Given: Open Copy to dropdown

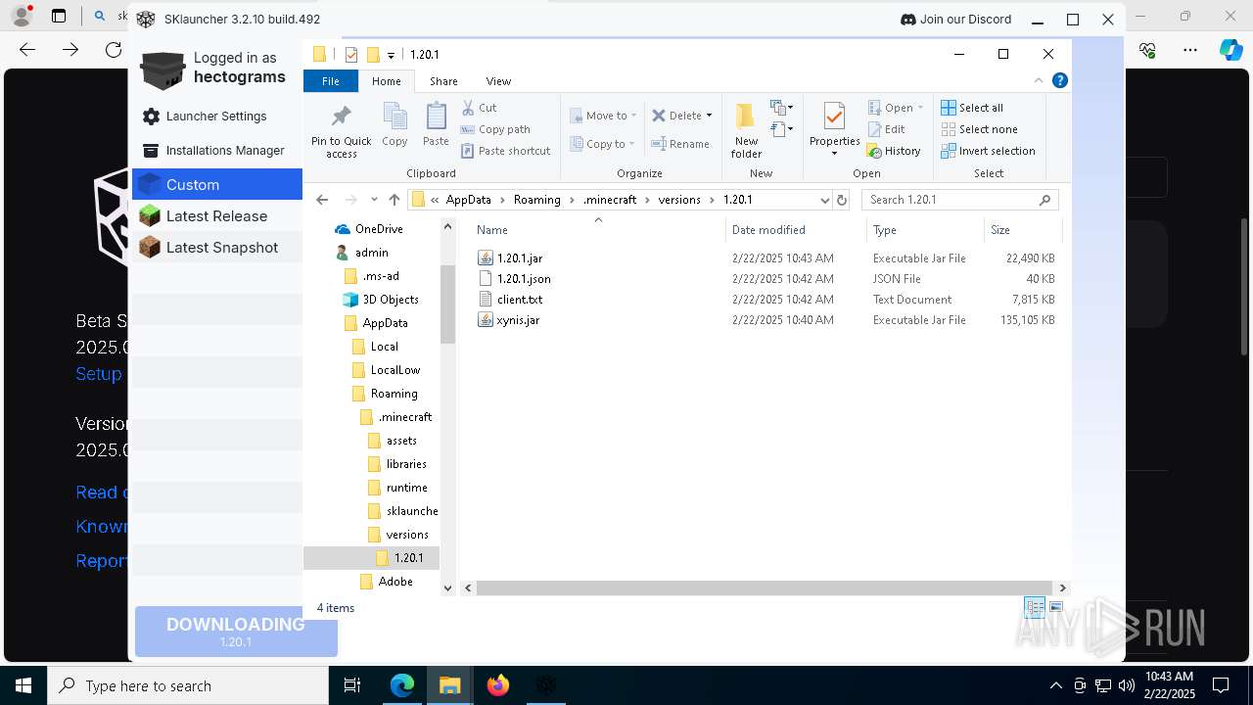Looking at the screenshot, I should (x=603, y=144).
